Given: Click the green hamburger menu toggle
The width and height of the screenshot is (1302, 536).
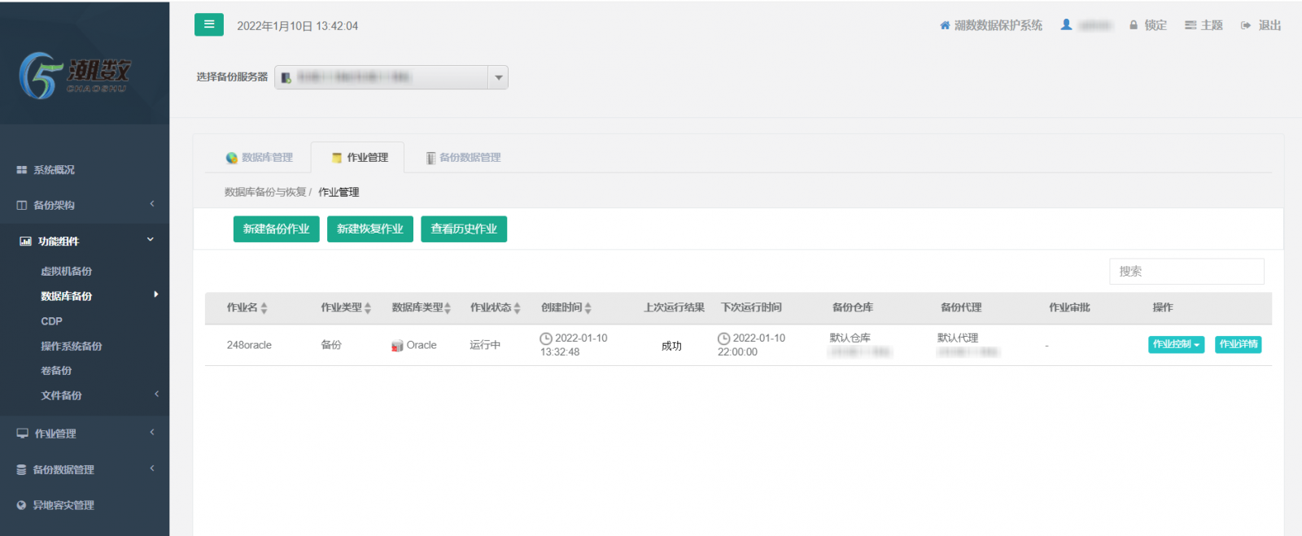Looking at the screenshot, I should [208, 24].
